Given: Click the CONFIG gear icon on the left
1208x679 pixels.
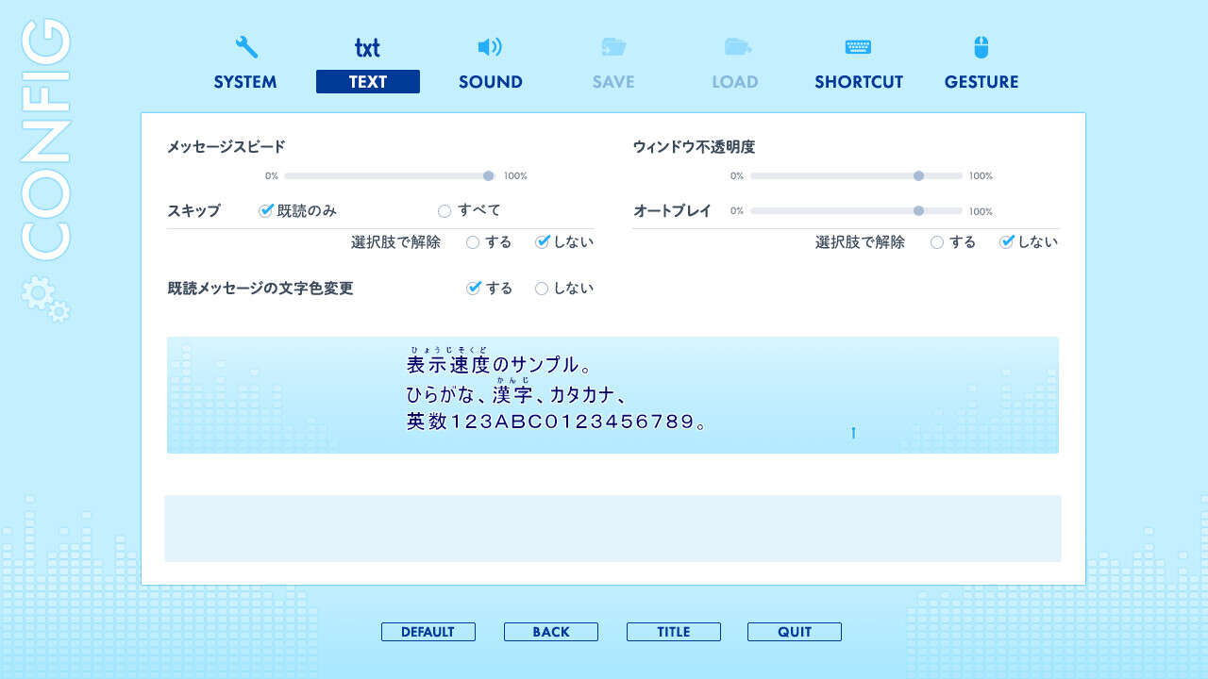Looking at the screenshot, I should pos(36,294).
